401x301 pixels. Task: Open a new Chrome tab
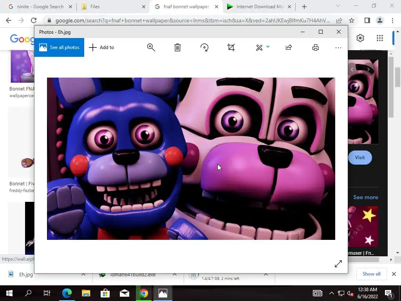point(304,7)
